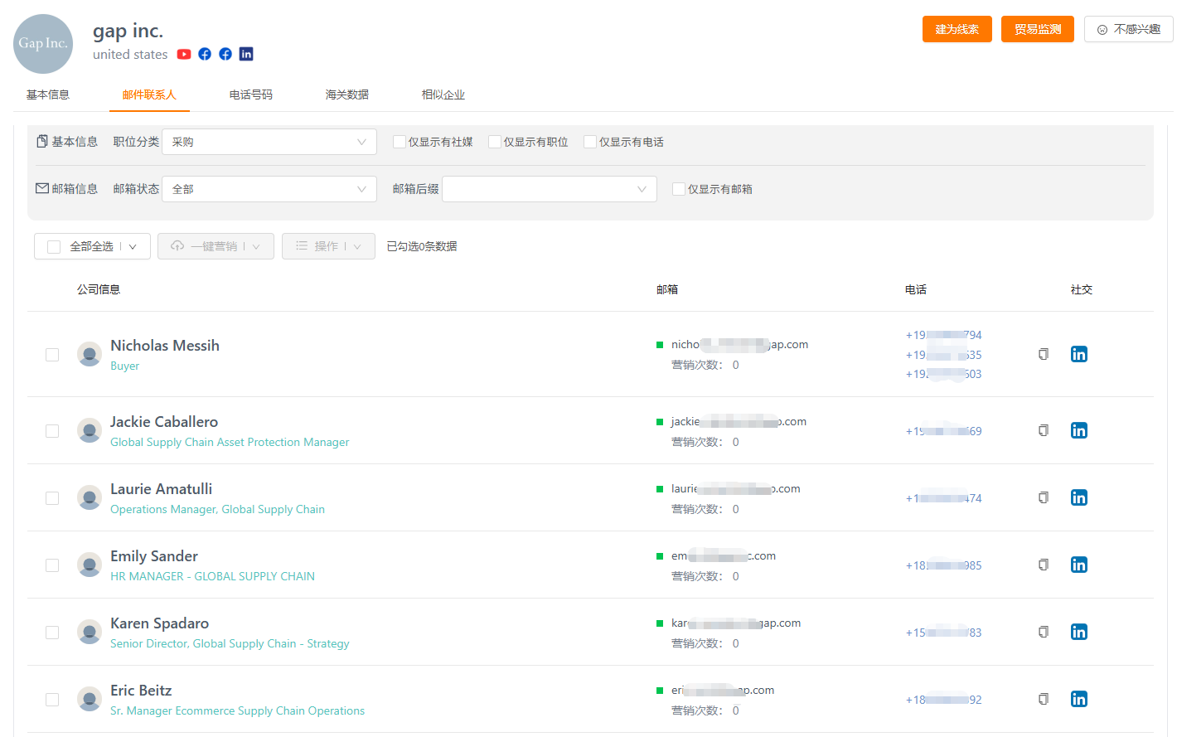Switch to the 电话号码 tab
1177x737 pixels.
(x=251, y=95)
